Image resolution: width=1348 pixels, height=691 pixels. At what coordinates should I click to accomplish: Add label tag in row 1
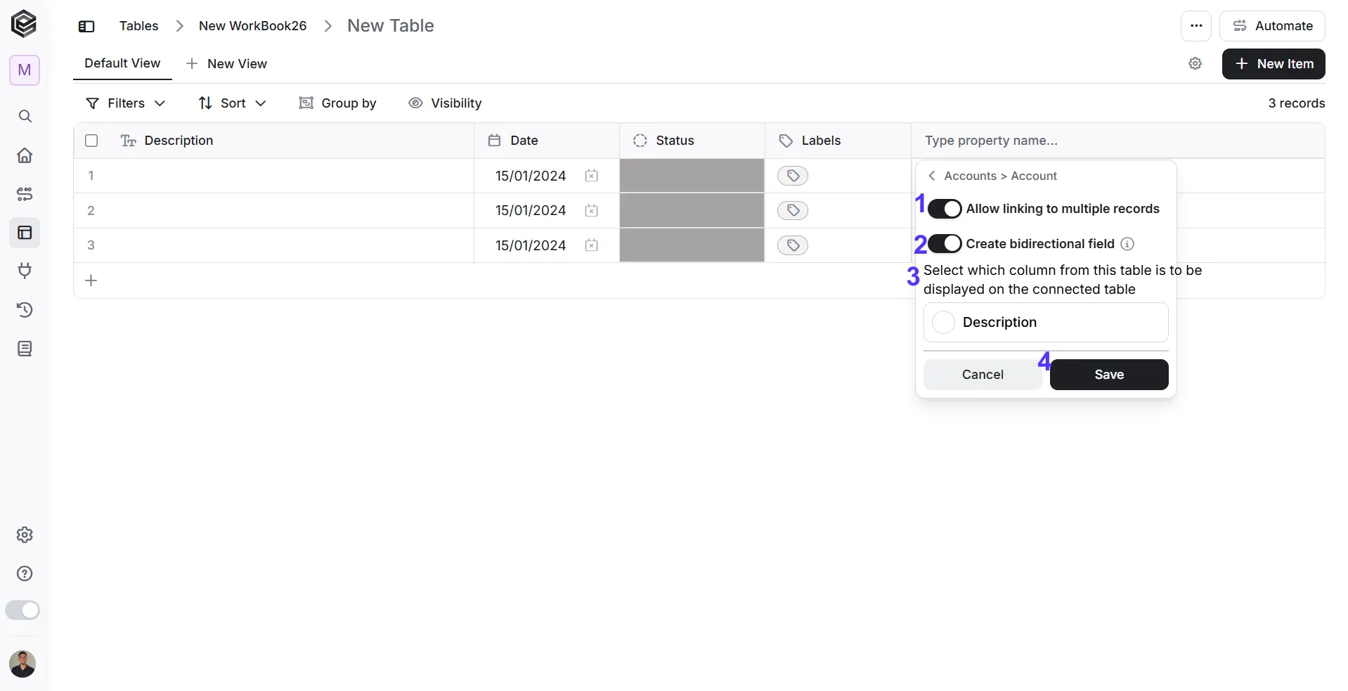pyautogui.click(x=793, y=176)
